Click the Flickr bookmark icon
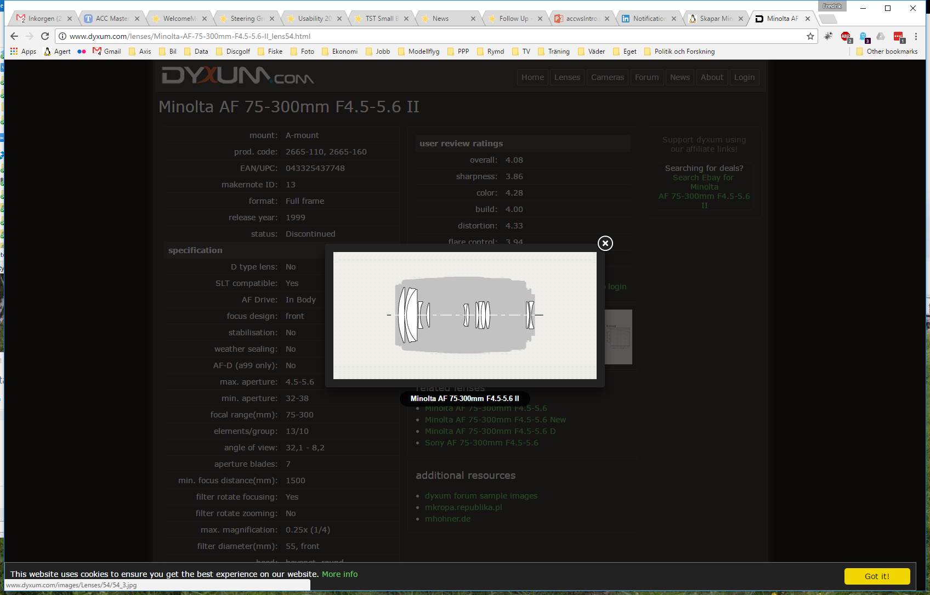This screenshot has width=930, height=595. (82, 52)
